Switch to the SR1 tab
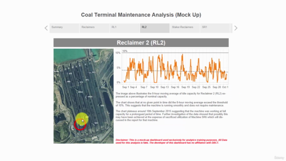Image resolution: width=286 pixels, height=161 pixels. [x=215, y=28]
